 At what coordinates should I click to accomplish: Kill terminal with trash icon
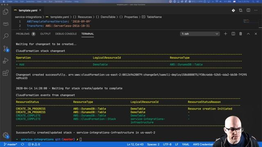coord(241,34)
